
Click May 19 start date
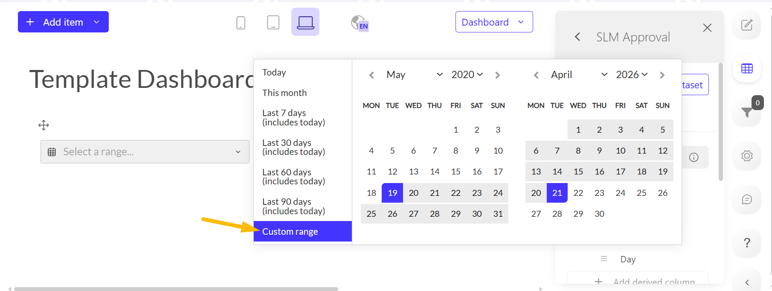[392, 193]
